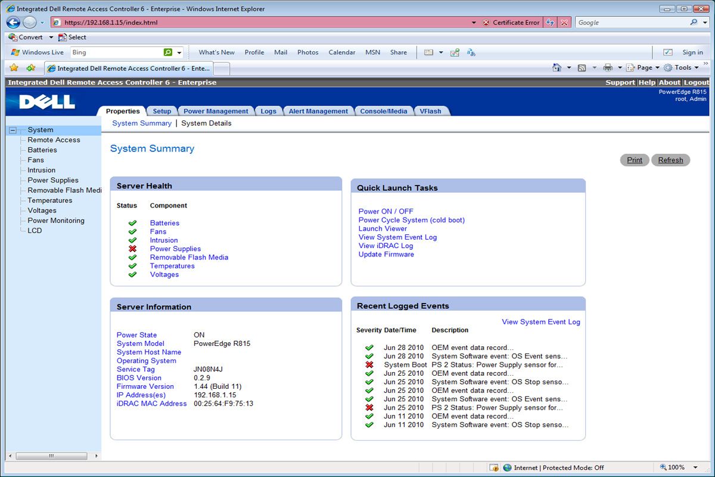Click View iDRAC Log link
The height and width of the screenshot is (477, 715).
click(386, 246)
